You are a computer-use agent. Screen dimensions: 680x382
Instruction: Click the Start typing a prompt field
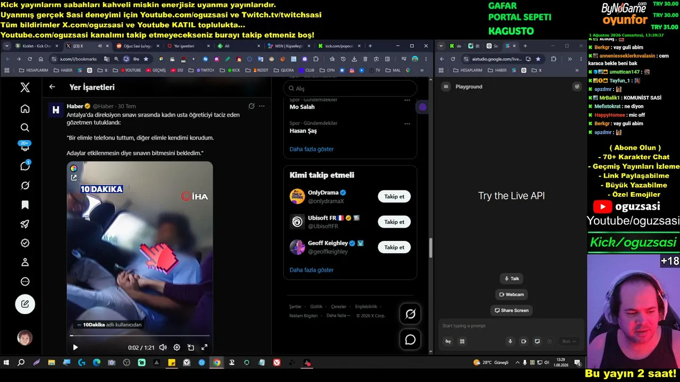pos(510,326)
